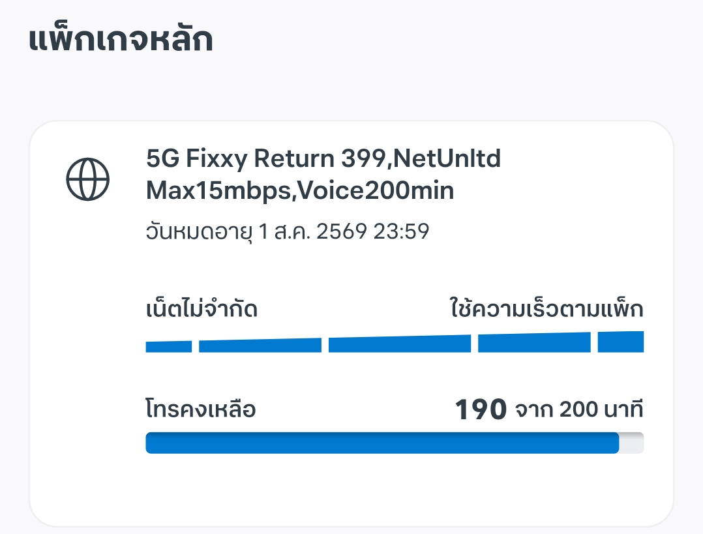Tap the 23:59 expiry time text
The image size is (703, 534).
[x=401, y=231]
